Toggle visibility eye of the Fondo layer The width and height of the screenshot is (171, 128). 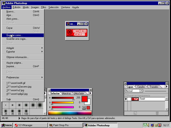[126, 99]
